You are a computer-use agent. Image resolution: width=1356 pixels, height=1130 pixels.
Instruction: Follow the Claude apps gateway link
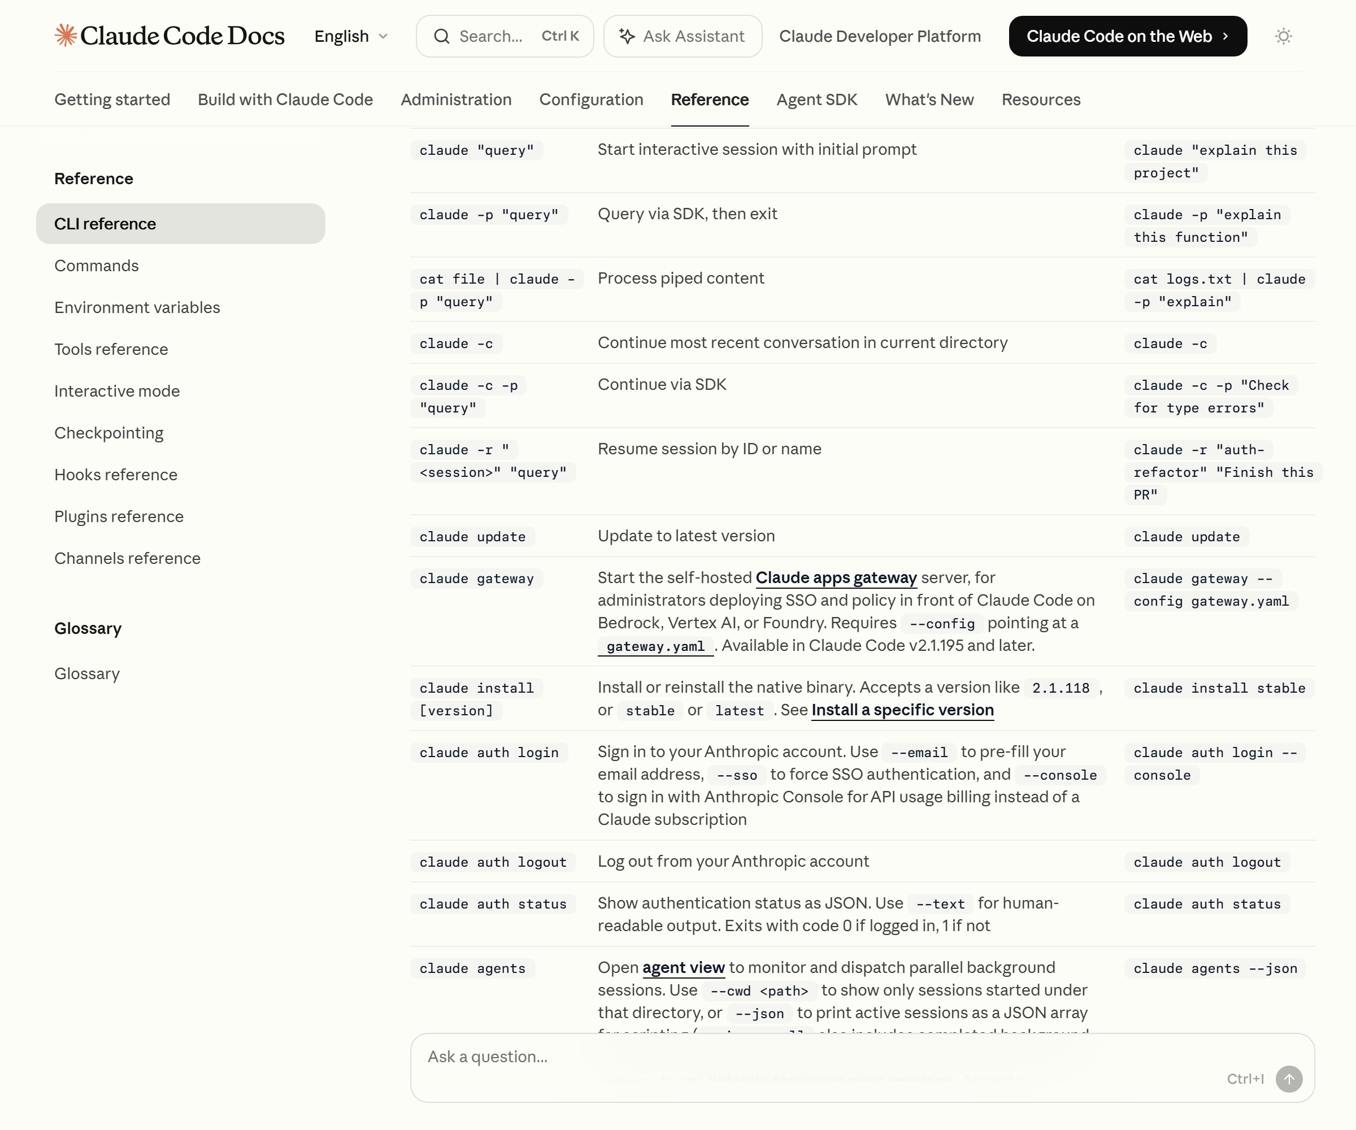[836, 577]
